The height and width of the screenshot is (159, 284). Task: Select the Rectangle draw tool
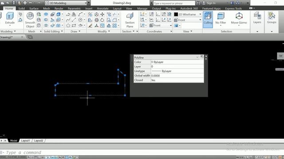tap(74, 26)
